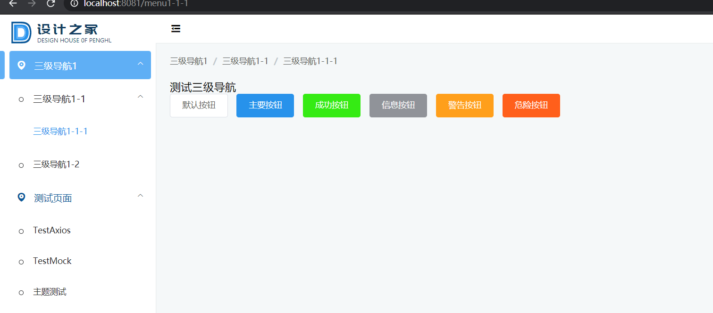Click the blue 主要按钮 button
The height and width of the screenshot is (313, 713).
pyautogui.click(x=265, y=105)
